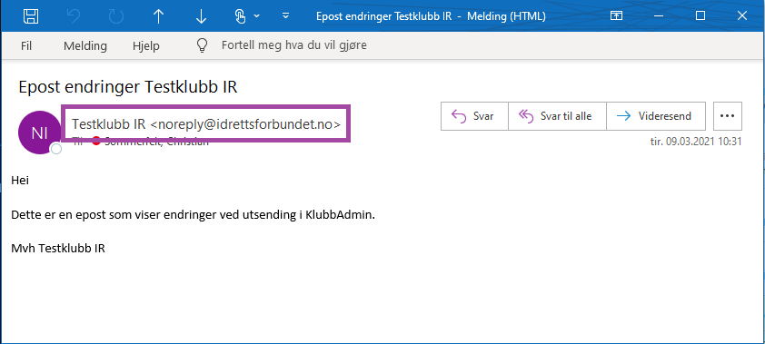Toggle Touch/Mouse mode icon

pos(240,16)
